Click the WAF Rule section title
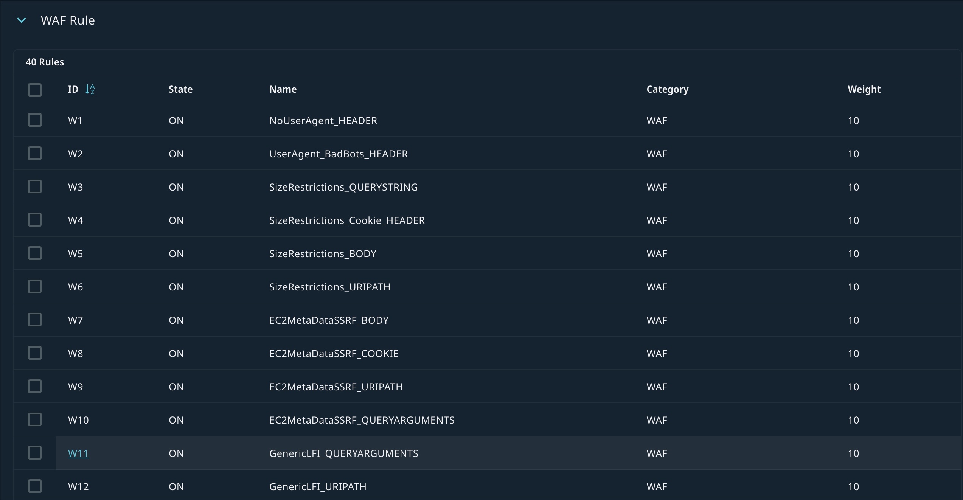 point(68,20)
